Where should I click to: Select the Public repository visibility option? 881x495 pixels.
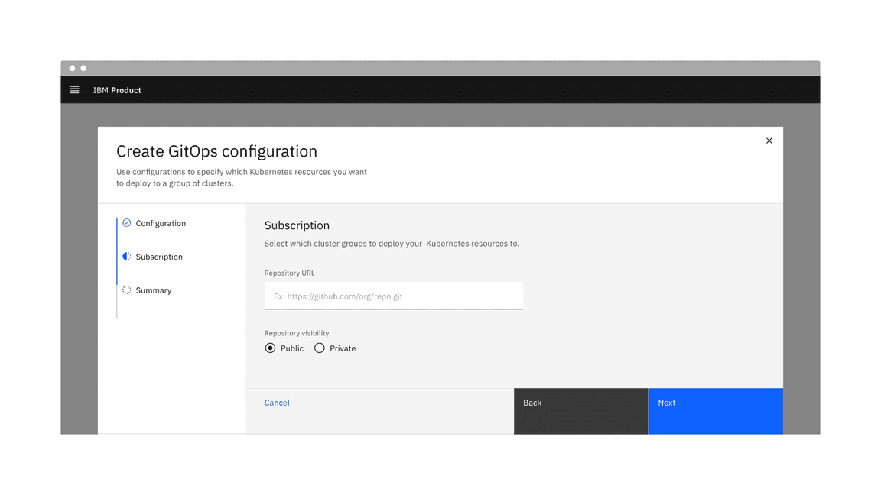271,348
